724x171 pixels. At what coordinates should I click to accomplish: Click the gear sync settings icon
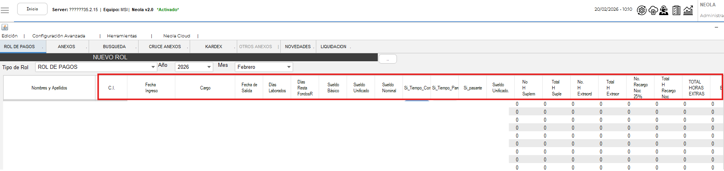[x=641, y=10]
